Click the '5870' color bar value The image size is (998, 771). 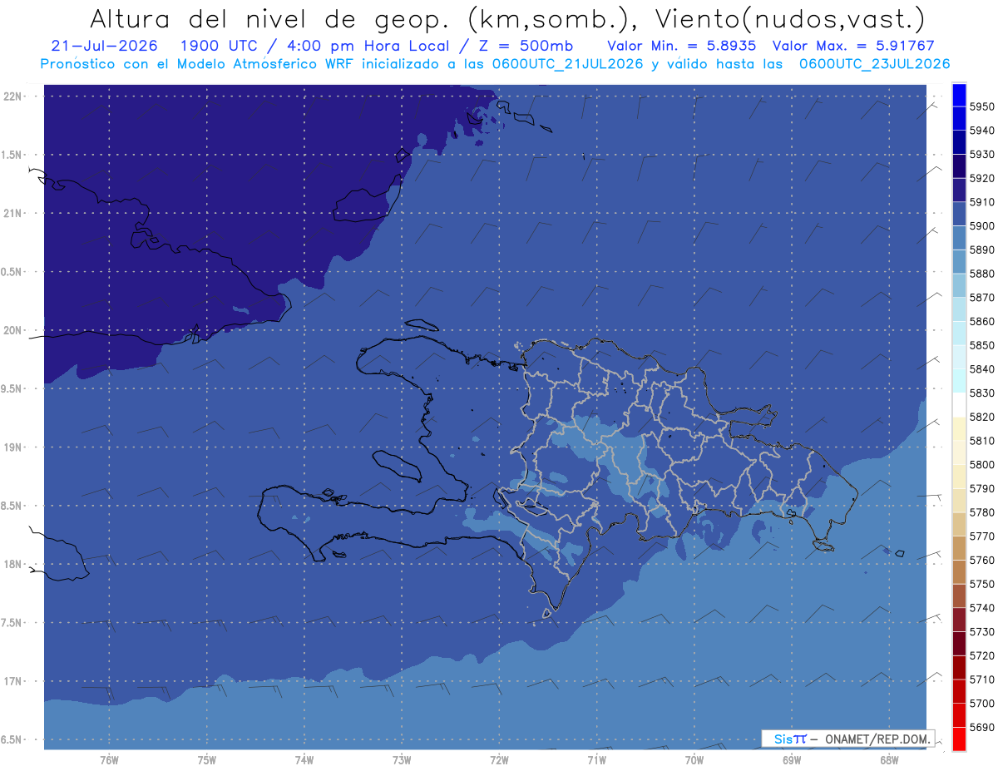coord(981,298)
